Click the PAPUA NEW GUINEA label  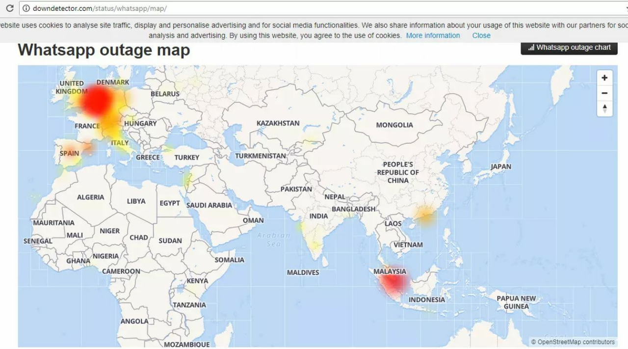[x=516, y=302]
